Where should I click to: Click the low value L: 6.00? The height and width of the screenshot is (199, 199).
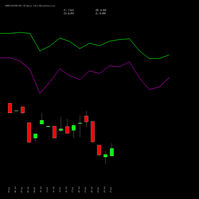(101, 14)
